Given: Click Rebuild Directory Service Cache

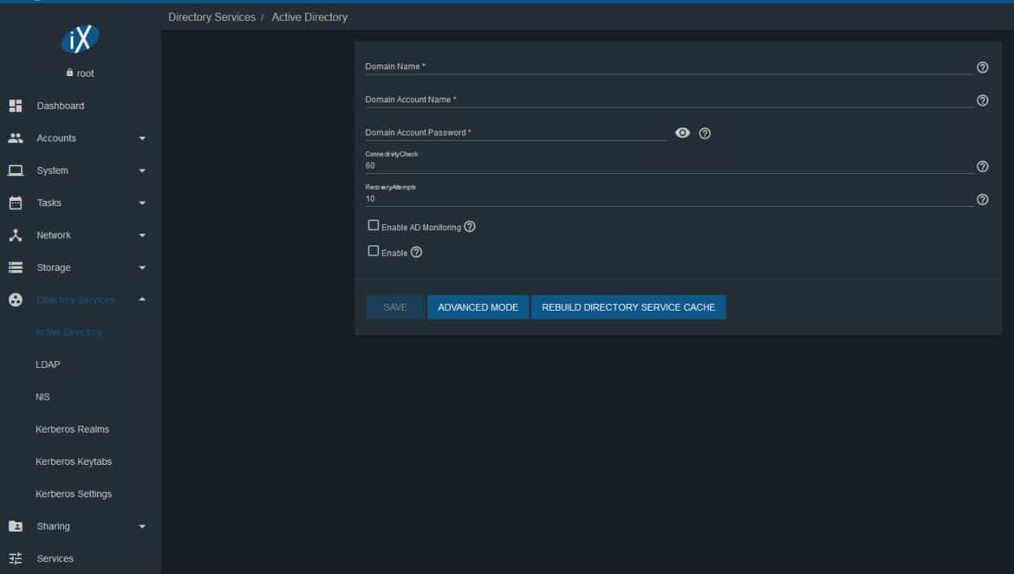Looking at the screenshot, I should (628, 307).
